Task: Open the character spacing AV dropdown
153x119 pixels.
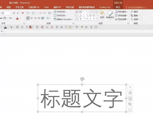Action: (x=6, y=18)
